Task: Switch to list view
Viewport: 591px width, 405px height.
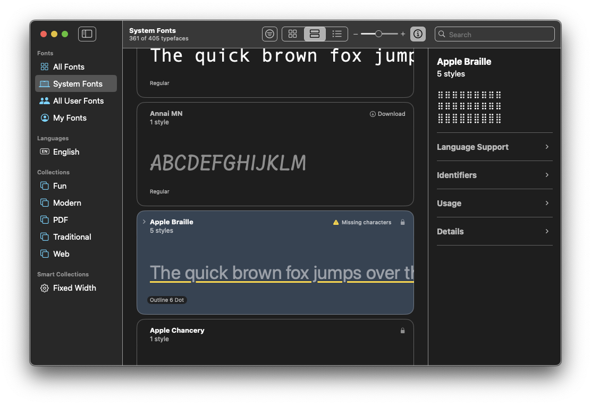Action: 337,34
